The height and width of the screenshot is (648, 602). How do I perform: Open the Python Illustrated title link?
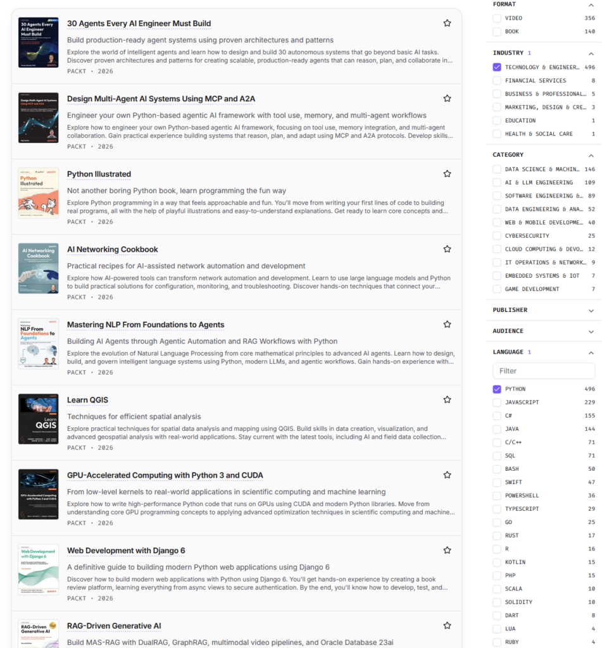coord(99,174)
